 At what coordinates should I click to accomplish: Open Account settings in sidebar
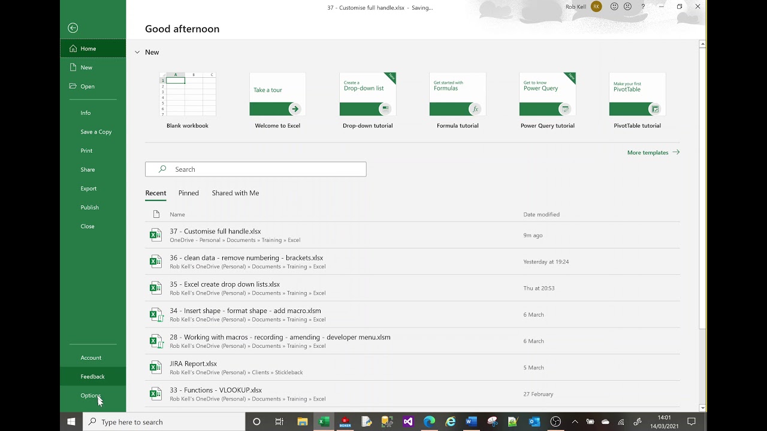click(x=93, y=357)
